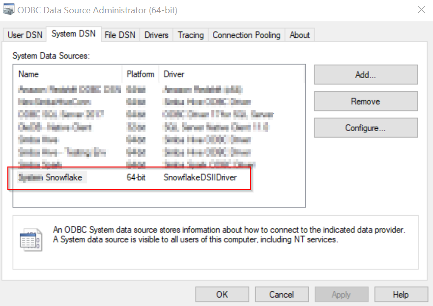The image size is (433, 306).
Task: Click the Configure button
Action: [x=366, y=128]
